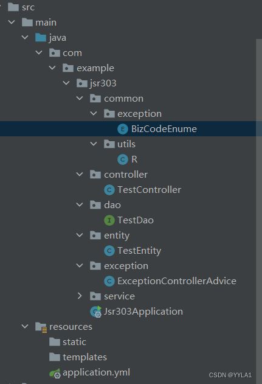Click the resources folder icon
The height and width of the screenshot is (384, 262).
click(41, 327)
